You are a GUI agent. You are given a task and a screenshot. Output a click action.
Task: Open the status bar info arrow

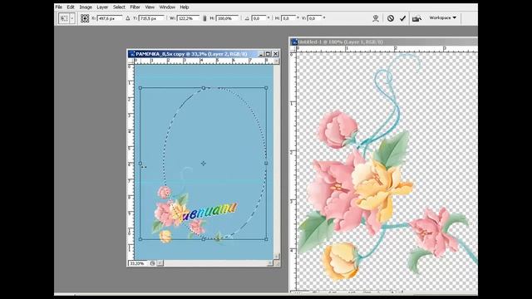[x=160, y=263]
